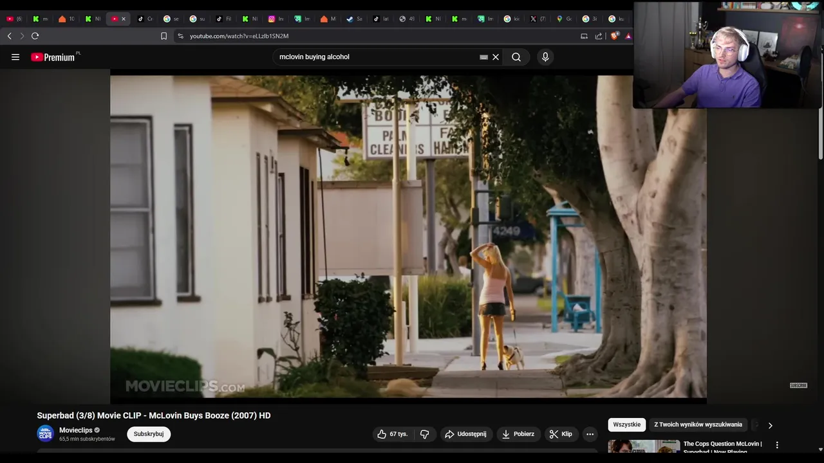Go forward in browser history
The image size is (824, 463).
(x=22, y=36)
